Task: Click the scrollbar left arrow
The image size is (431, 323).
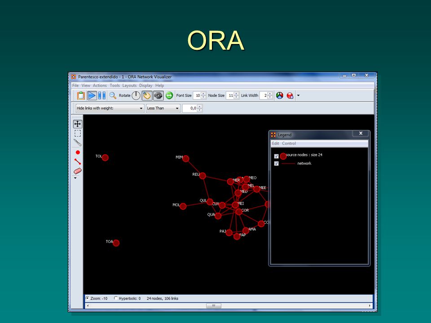Action: [88, 306]
